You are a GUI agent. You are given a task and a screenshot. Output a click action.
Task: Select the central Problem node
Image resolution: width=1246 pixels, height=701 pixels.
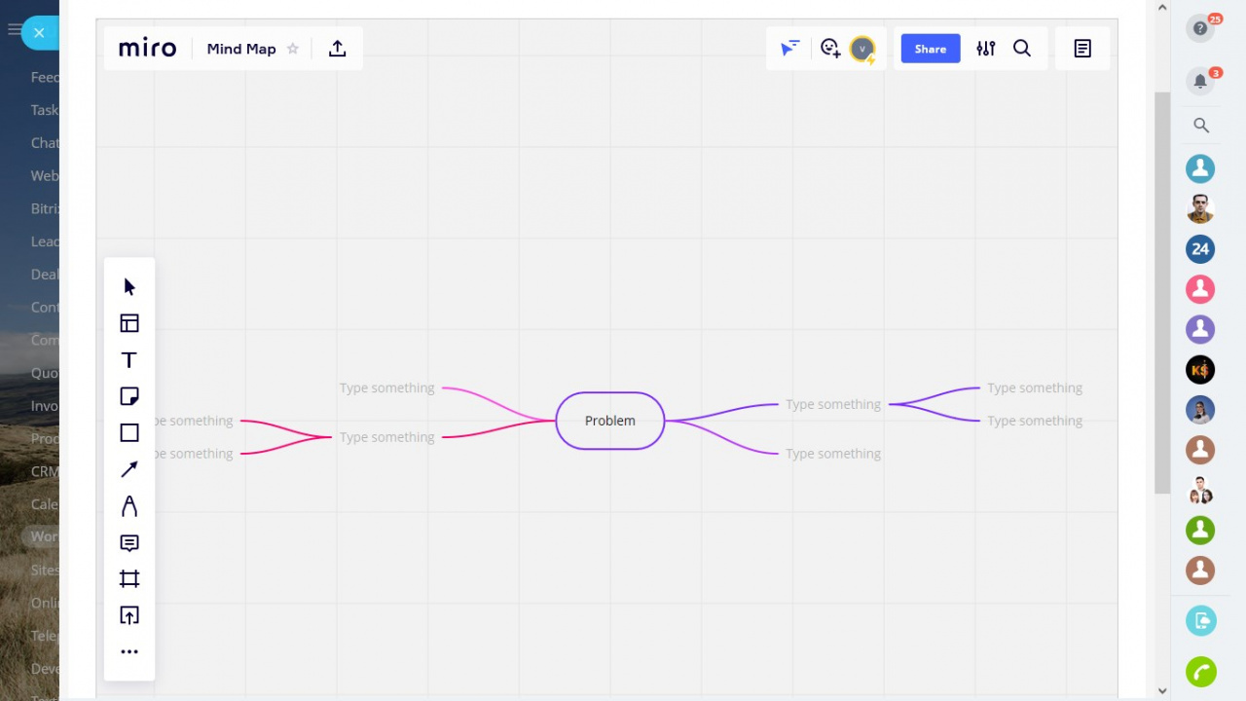610,421
